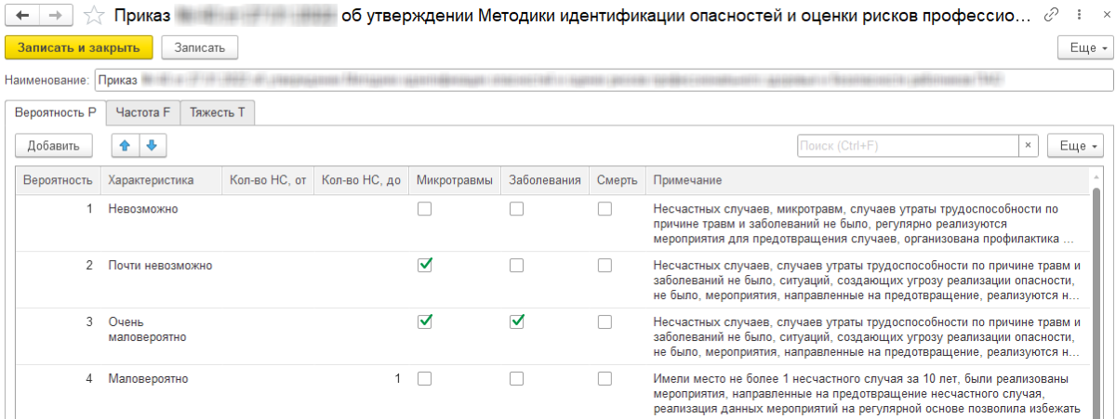Click the forward navigation arrow
The width and height of the screenshot is (1116, 419).
click(55, 16)
